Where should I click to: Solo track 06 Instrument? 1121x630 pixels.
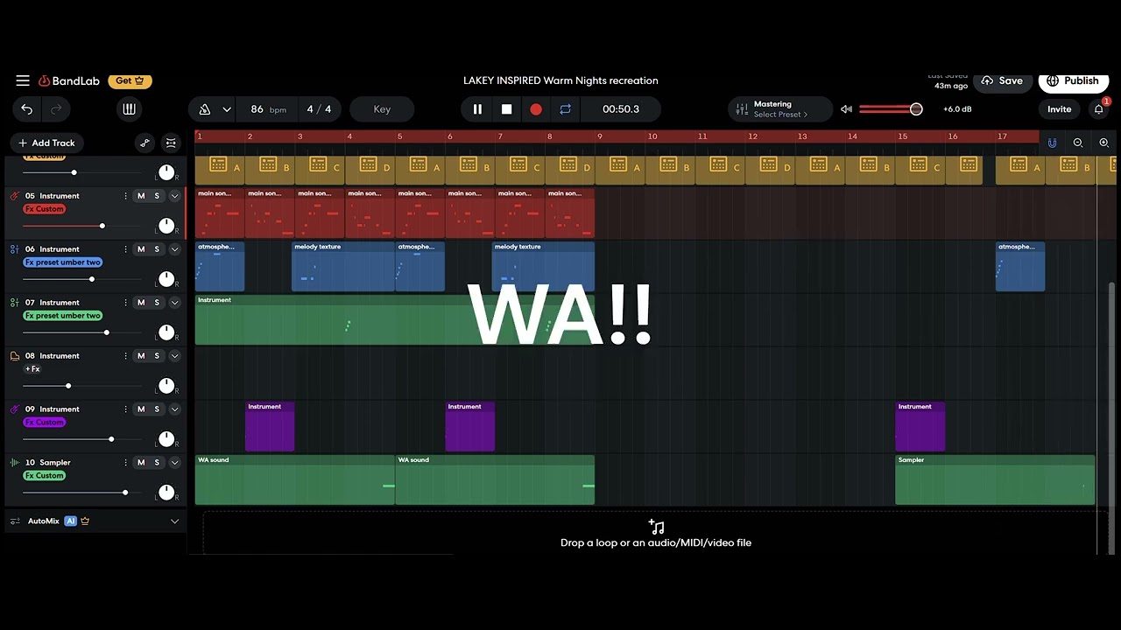pyautogui.click(x=157, y=249)
